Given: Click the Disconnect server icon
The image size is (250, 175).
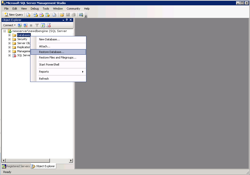Looking at the screenshot, I should point(25,25).
